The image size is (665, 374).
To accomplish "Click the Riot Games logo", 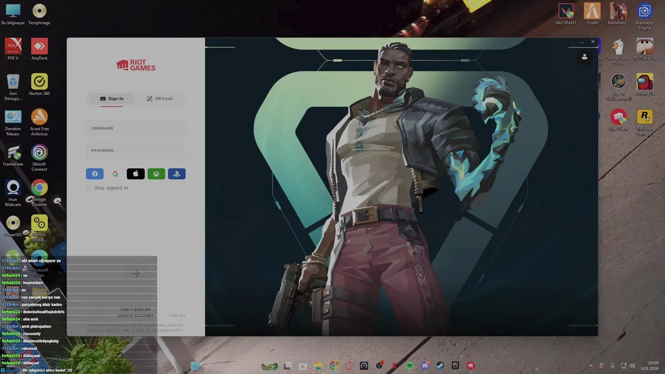I will coord(136,65).
